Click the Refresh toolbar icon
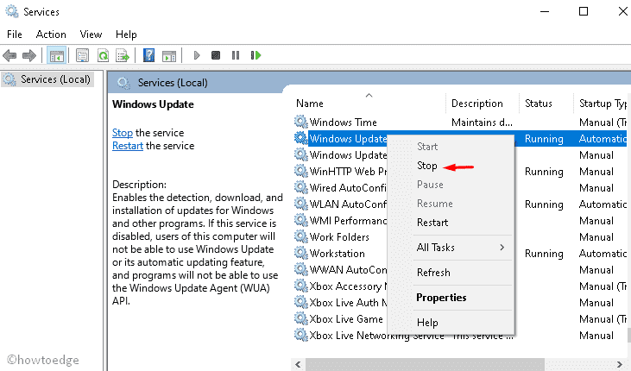This screenshot has height=371, width=631. click(x=103, y=55)
